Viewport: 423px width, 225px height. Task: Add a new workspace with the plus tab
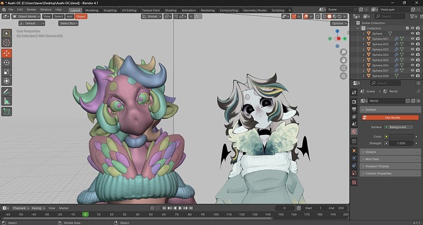[x=289, y=10]
